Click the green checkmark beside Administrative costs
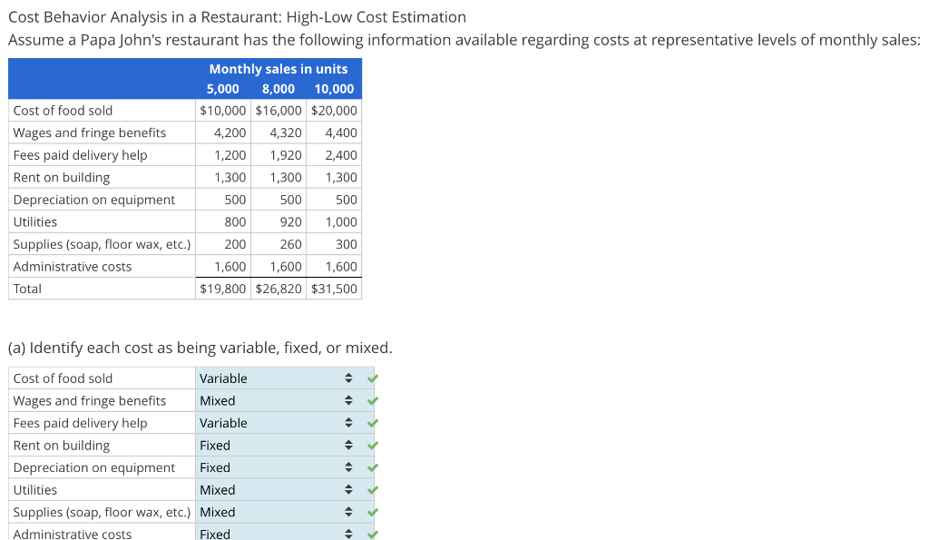929x540 pixels. [x=372, y=534]
